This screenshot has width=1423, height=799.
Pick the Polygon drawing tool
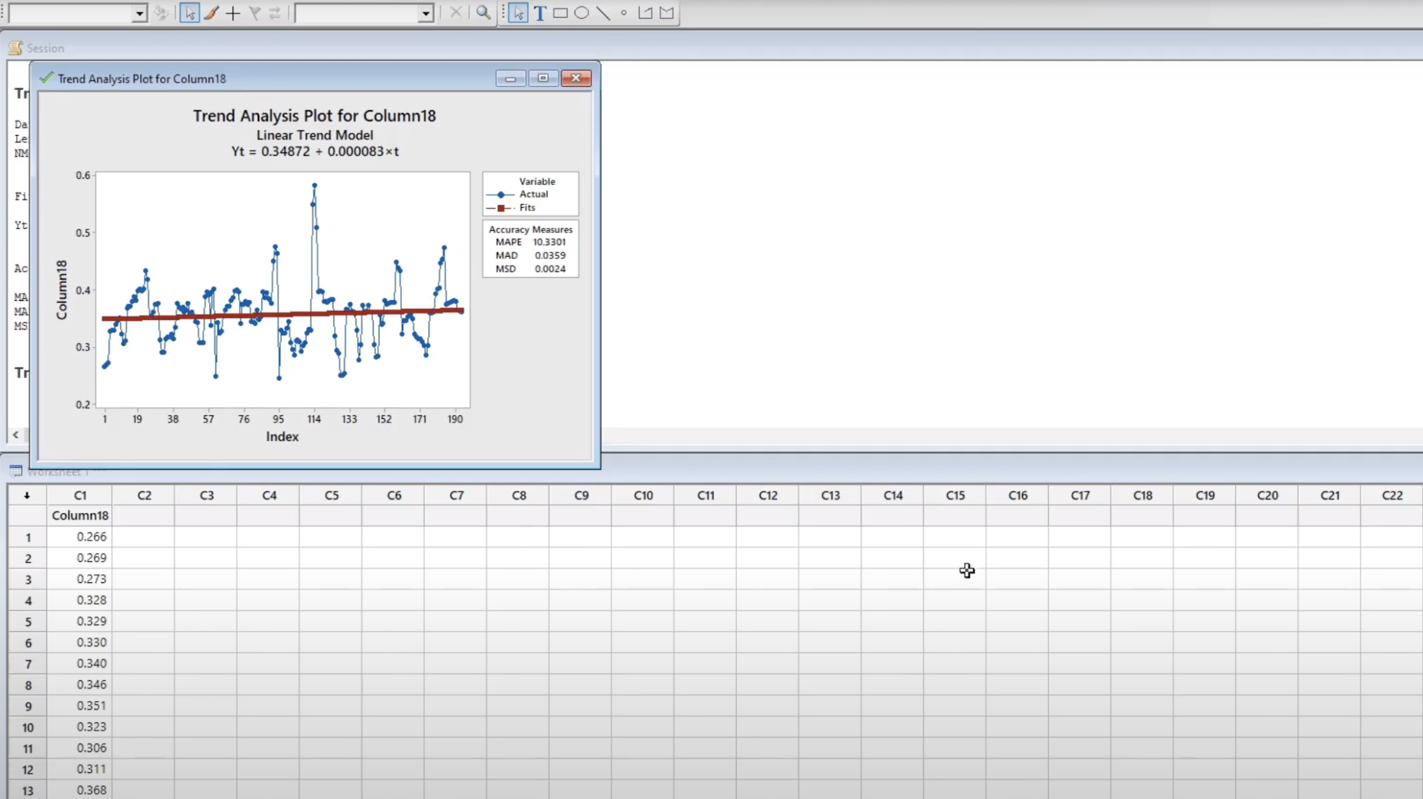667,13
